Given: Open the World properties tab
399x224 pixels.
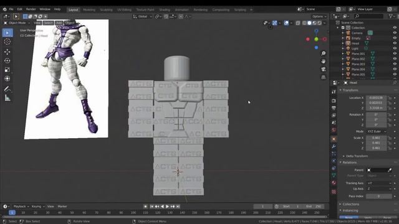Looking at the screenshot, I should [334, 130].
